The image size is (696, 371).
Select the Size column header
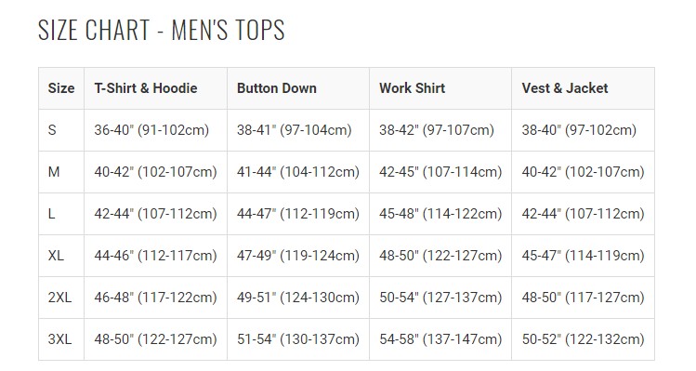61,88
